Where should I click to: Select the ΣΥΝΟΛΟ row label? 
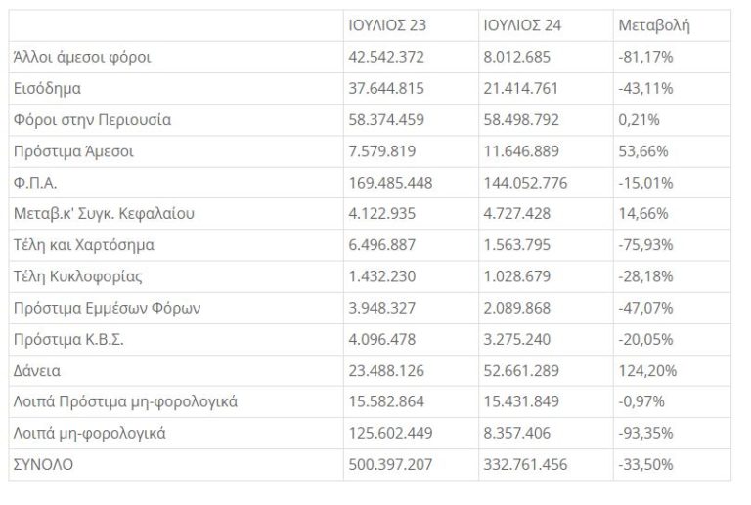44,465
